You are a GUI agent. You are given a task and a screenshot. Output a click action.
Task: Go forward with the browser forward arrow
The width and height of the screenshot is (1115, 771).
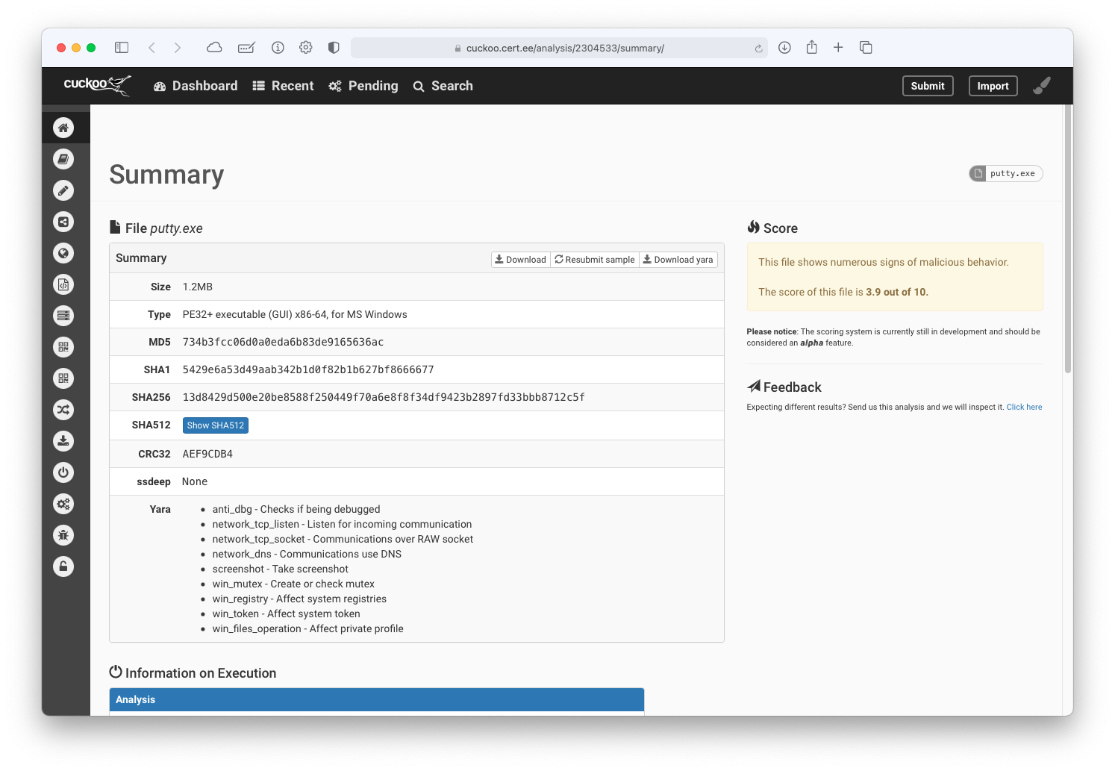pos(178,48)
